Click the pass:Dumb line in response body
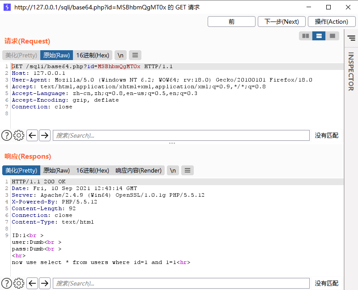 (37, 249)
